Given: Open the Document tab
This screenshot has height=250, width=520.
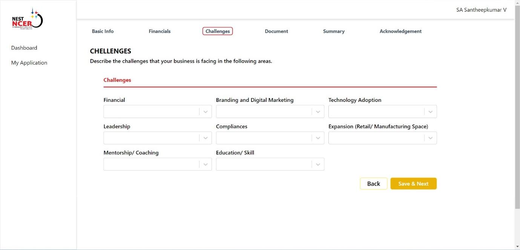Looking at the screenshot, I should tap(276, 31).
